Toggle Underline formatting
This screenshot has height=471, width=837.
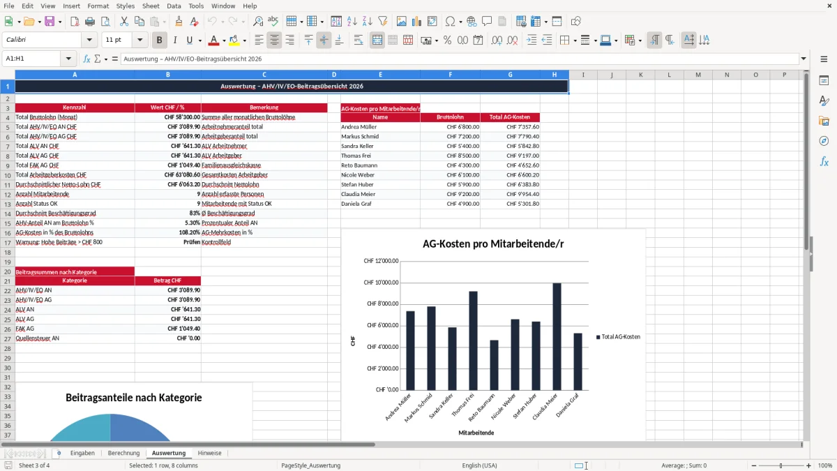point(190,40)
